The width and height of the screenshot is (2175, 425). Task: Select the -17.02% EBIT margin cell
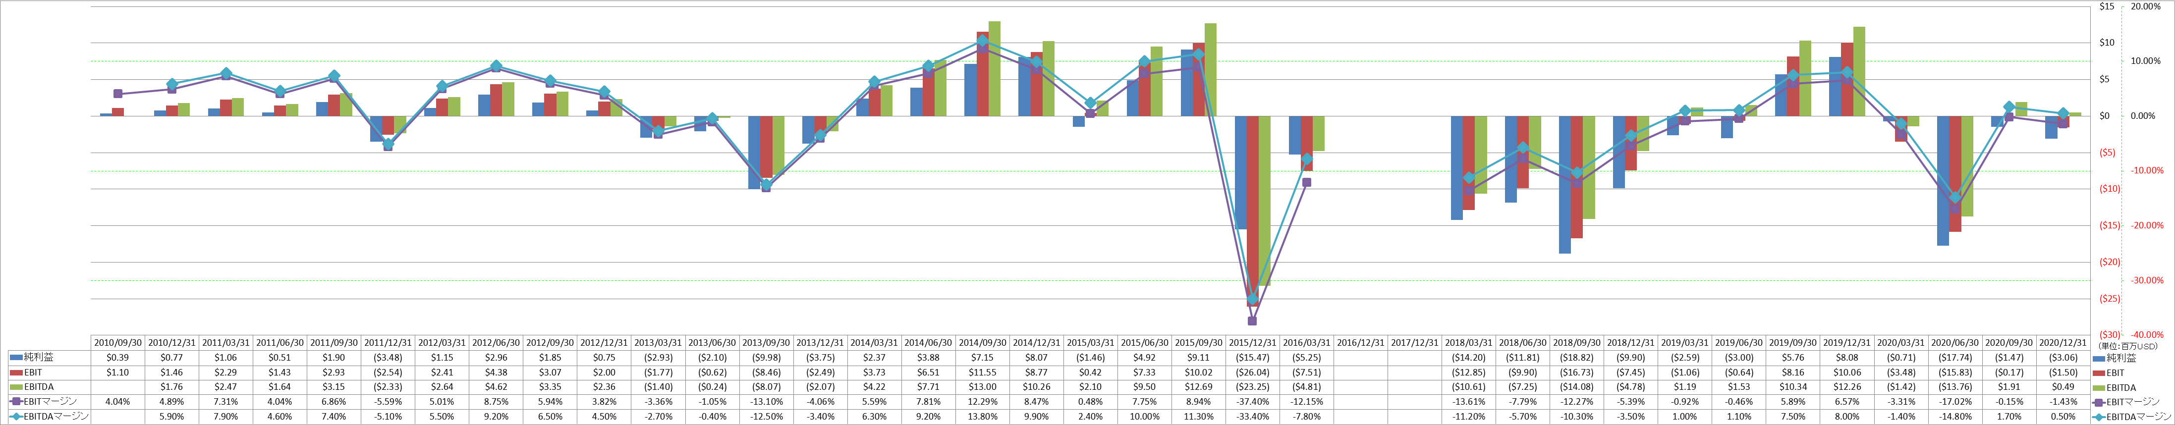coord(1955,401)
